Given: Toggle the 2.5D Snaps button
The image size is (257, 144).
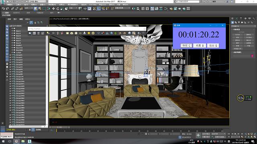Looking at the screenshot, I should point(94,9).
